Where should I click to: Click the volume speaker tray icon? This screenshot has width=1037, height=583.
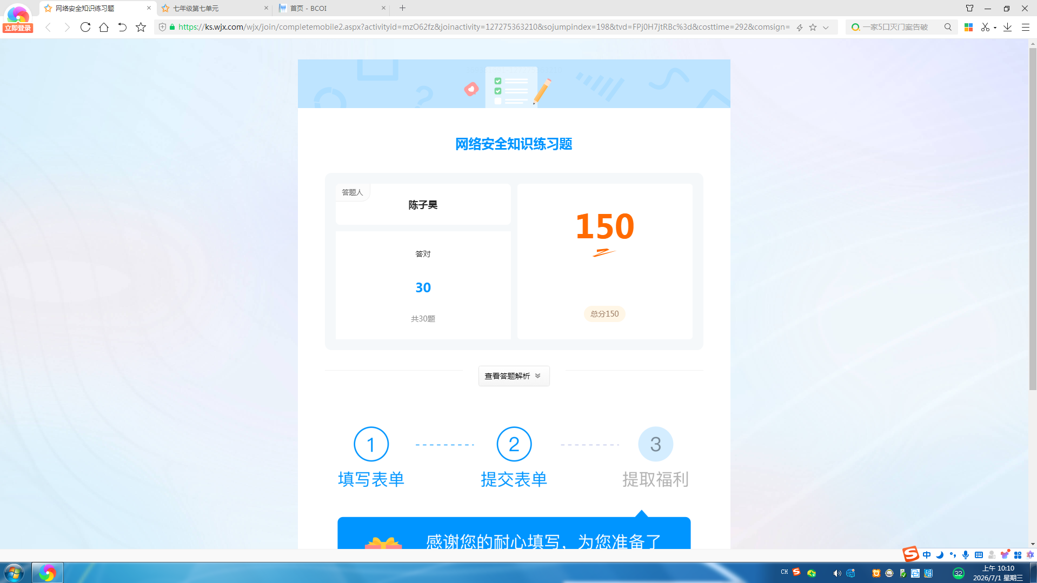click(x=837, y=573)
